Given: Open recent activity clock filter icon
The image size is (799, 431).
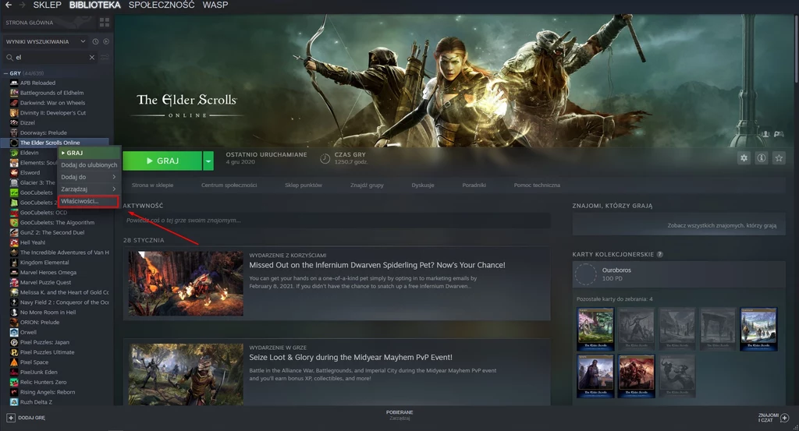Looking at the screenshot, I should [95, 41].
